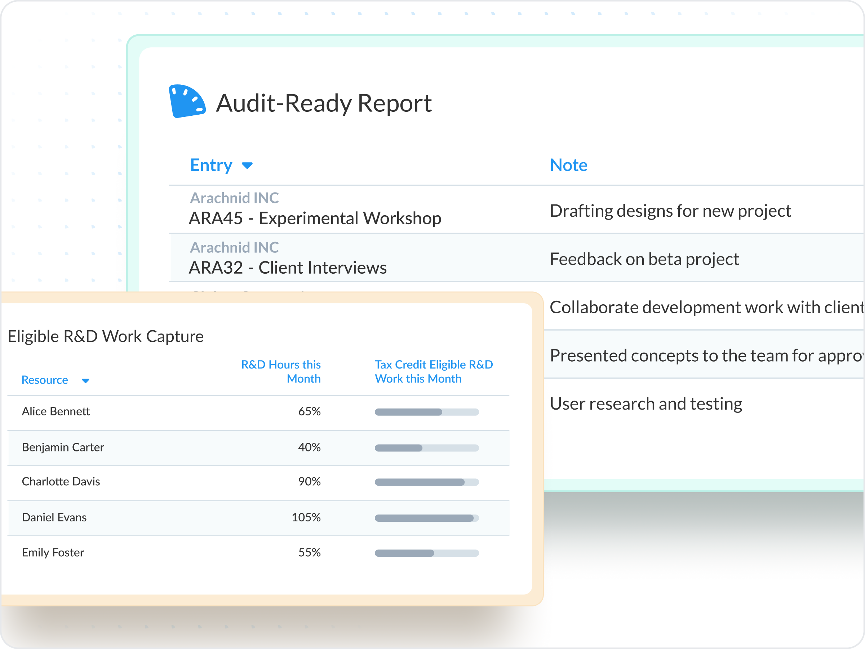This screenshot has height=649, width=865.
Task: Click Daniel Evans's eligibility progress bar
Action: [x=427, y=518]
